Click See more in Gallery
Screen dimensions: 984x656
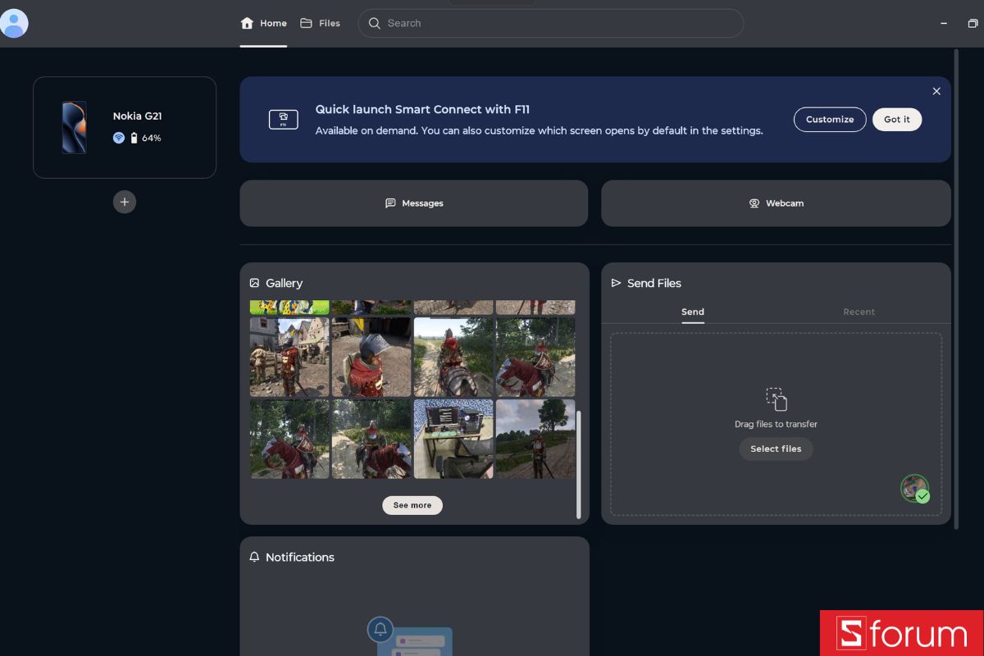412,506
